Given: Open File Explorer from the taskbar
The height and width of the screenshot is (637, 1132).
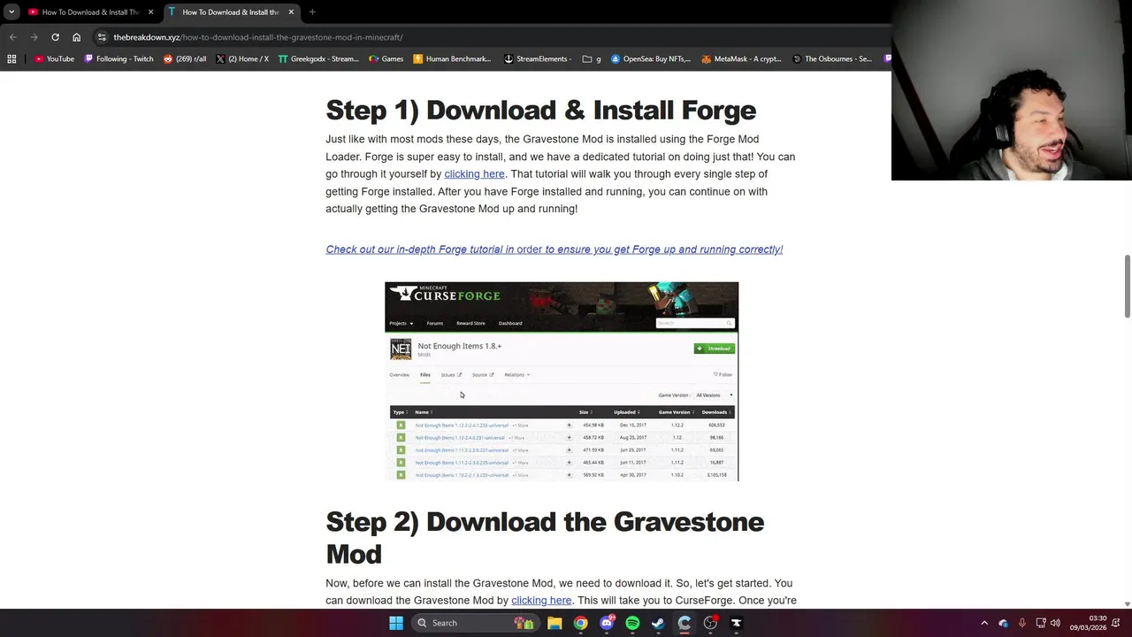Looking at the screenshot, I should tap(555, 623).
